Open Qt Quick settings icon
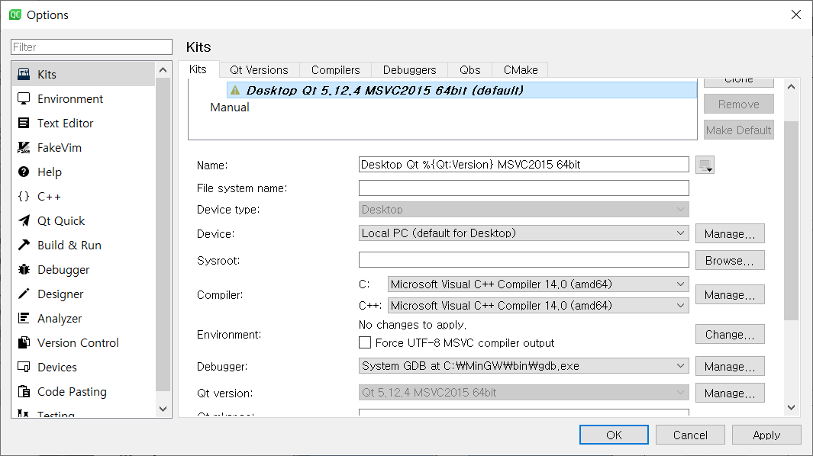The height and width of the screenshot is (456, 813). click(x=24, y=220)
